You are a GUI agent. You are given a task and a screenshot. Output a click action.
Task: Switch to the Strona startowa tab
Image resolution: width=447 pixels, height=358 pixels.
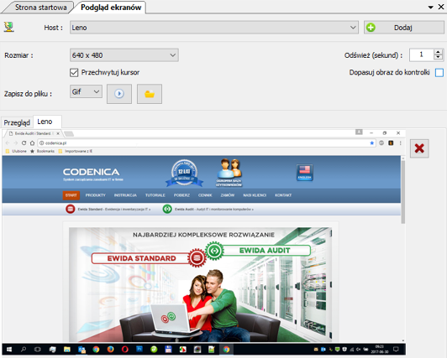tap(41, 8)
